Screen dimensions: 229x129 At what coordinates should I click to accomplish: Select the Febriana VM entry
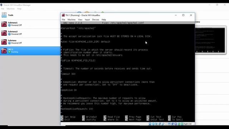pos(30,42)
